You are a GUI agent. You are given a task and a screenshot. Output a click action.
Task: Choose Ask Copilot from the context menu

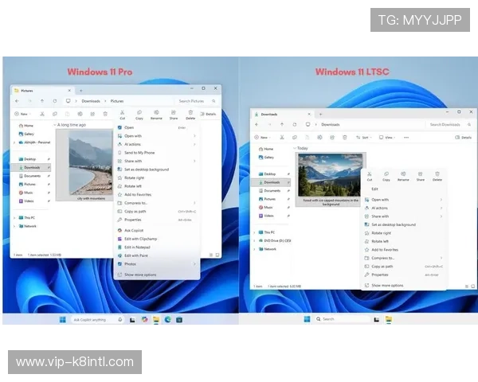135,230
